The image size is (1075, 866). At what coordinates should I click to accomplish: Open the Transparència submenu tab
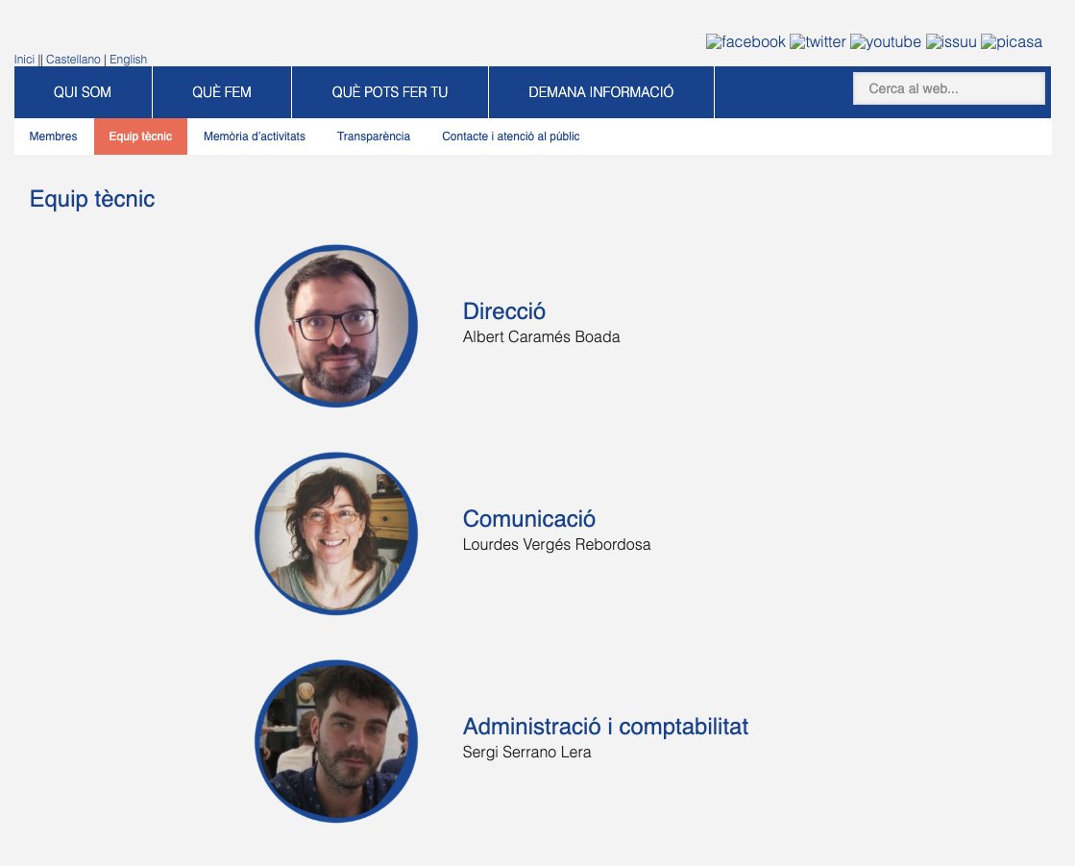(374, 136)
